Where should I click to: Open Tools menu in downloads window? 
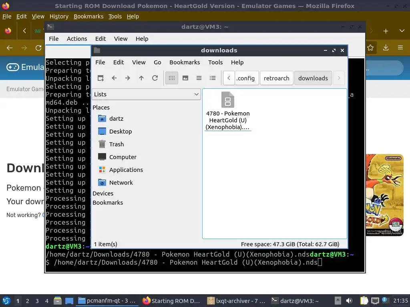click(x=215, y=62)
